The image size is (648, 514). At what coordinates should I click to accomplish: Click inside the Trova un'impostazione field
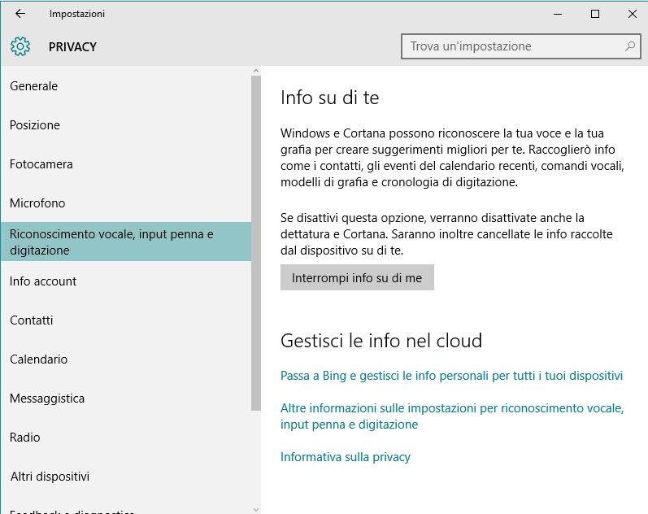click(512, 46)
